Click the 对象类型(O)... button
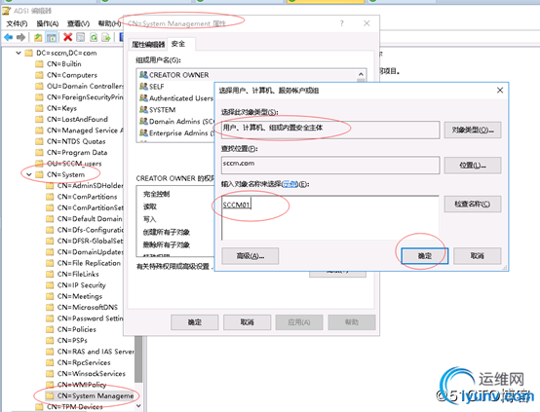 473,130
